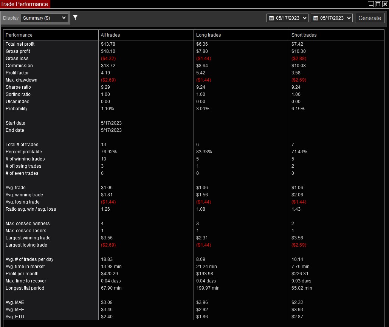Select Max. time to recover row label

tap(26, 281)
